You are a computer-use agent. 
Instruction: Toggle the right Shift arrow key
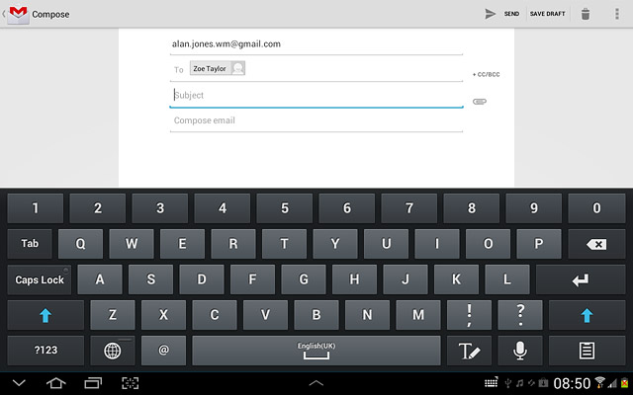(x=587, y=315)
